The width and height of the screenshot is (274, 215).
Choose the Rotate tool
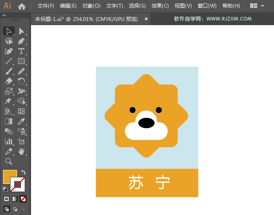tap(21, 81)
